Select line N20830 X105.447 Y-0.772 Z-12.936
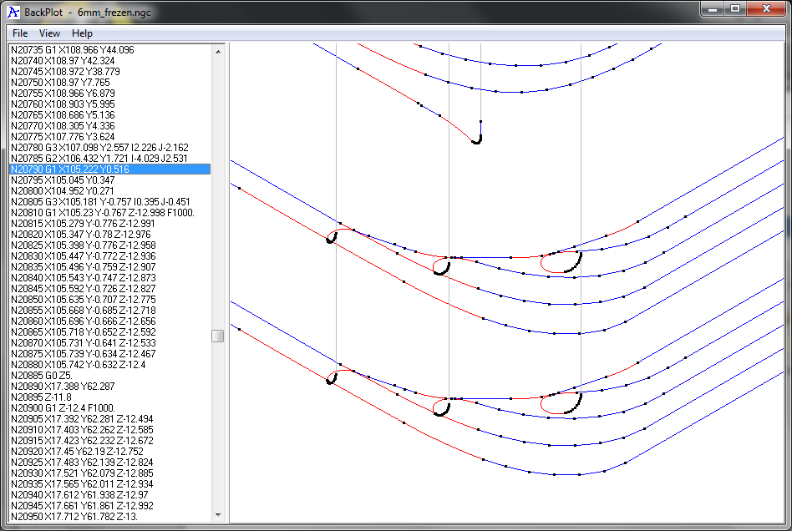 tap(109, 256)
